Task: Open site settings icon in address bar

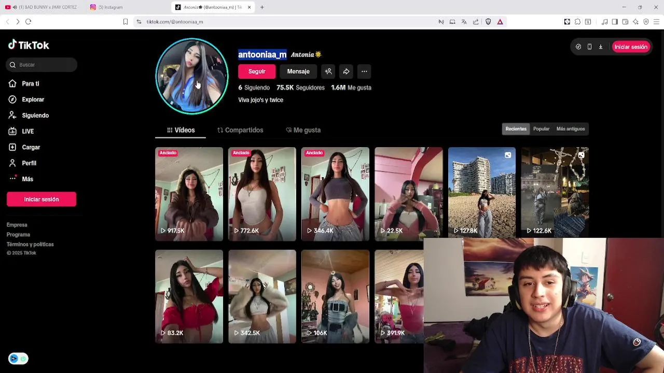Action: click(x=139, y=22)
